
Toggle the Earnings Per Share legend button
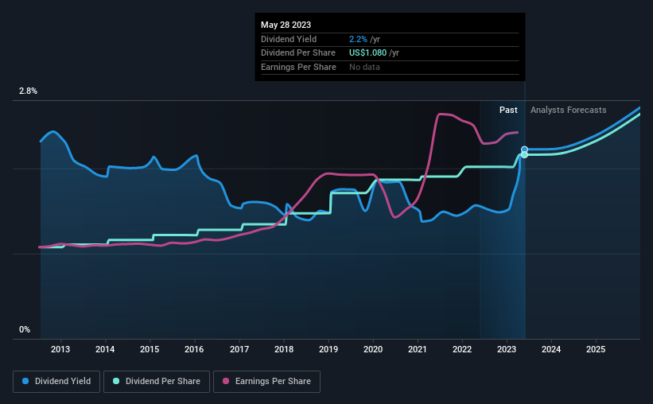tap(266, 382)
